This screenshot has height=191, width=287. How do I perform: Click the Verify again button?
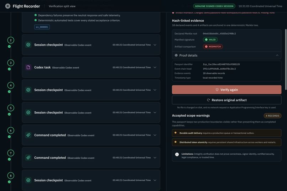pyautogui.click(x=226, y=90)
